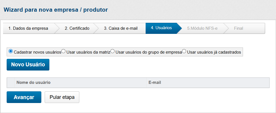Screen dimensions: 276x113
Task: Click the E-mail column header
Action: [x=155, y=83]
